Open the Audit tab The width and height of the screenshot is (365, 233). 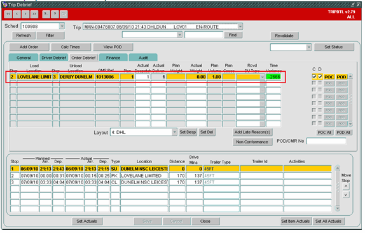[x=143, y=58]
